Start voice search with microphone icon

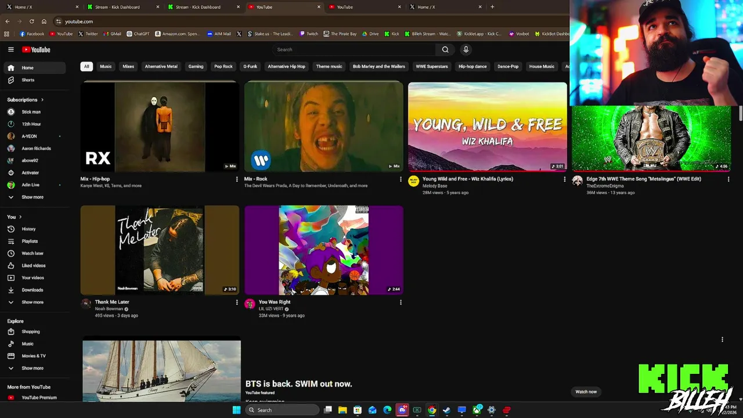[x=466, y=49]
